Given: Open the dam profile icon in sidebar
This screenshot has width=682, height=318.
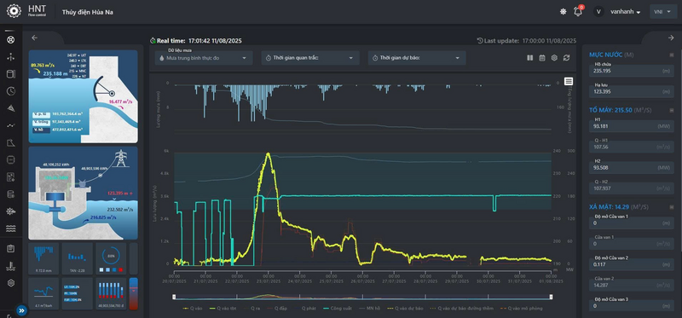Looking at the screenshot, I should point(11,142).
